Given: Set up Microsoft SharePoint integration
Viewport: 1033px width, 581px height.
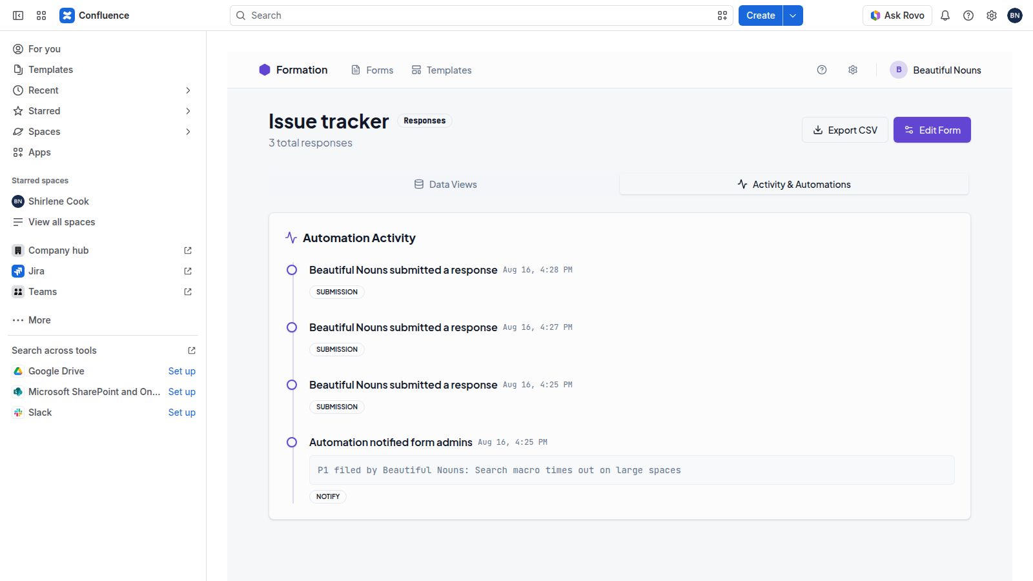Looking at the screenshot, I should pos(182,392).
